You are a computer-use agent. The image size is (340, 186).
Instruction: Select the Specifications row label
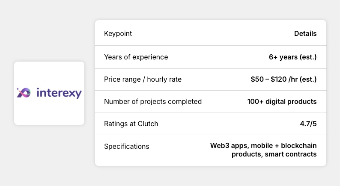click(x=127, y=146)
